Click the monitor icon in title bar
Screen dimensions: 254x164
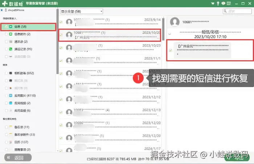tap(229, 3)
